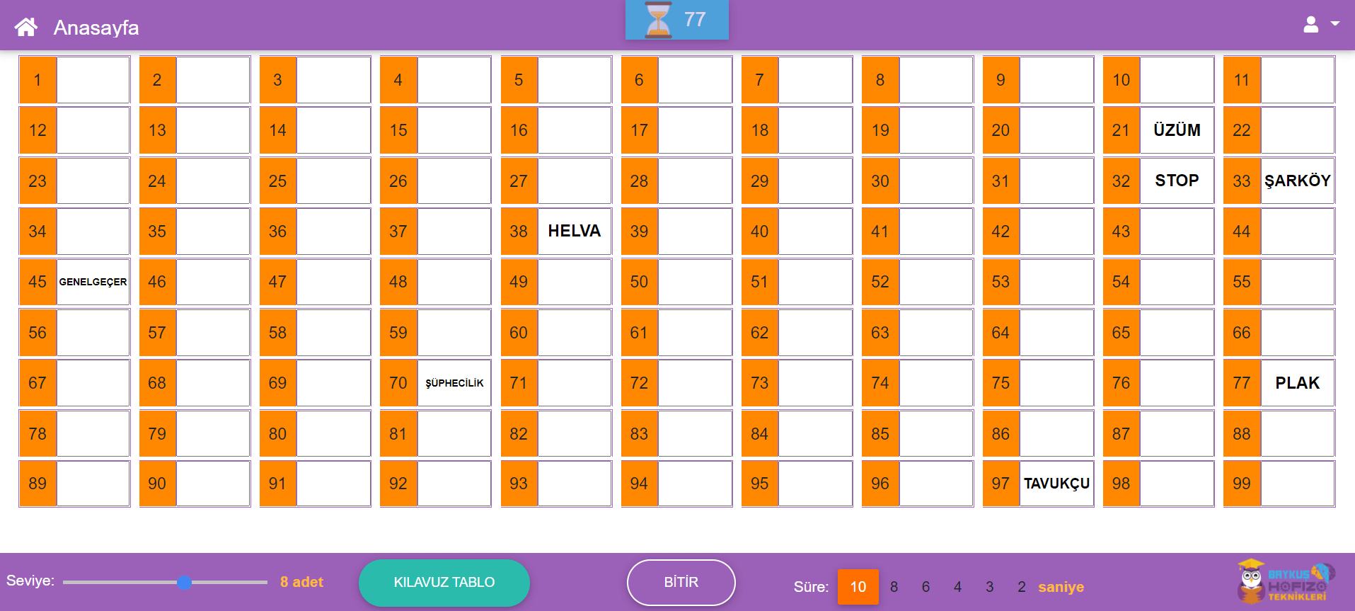
Task: Select 4 seconds duration option
Action: pos(957,587)
